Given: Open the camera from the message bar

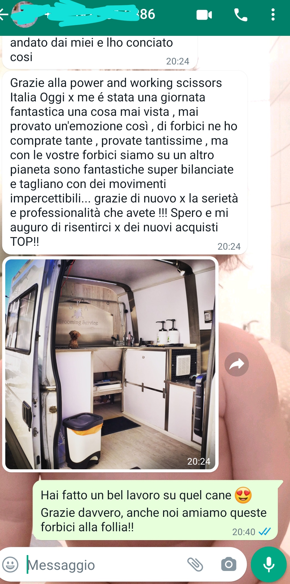Looking at the screenshot, I should pos(229,564).
